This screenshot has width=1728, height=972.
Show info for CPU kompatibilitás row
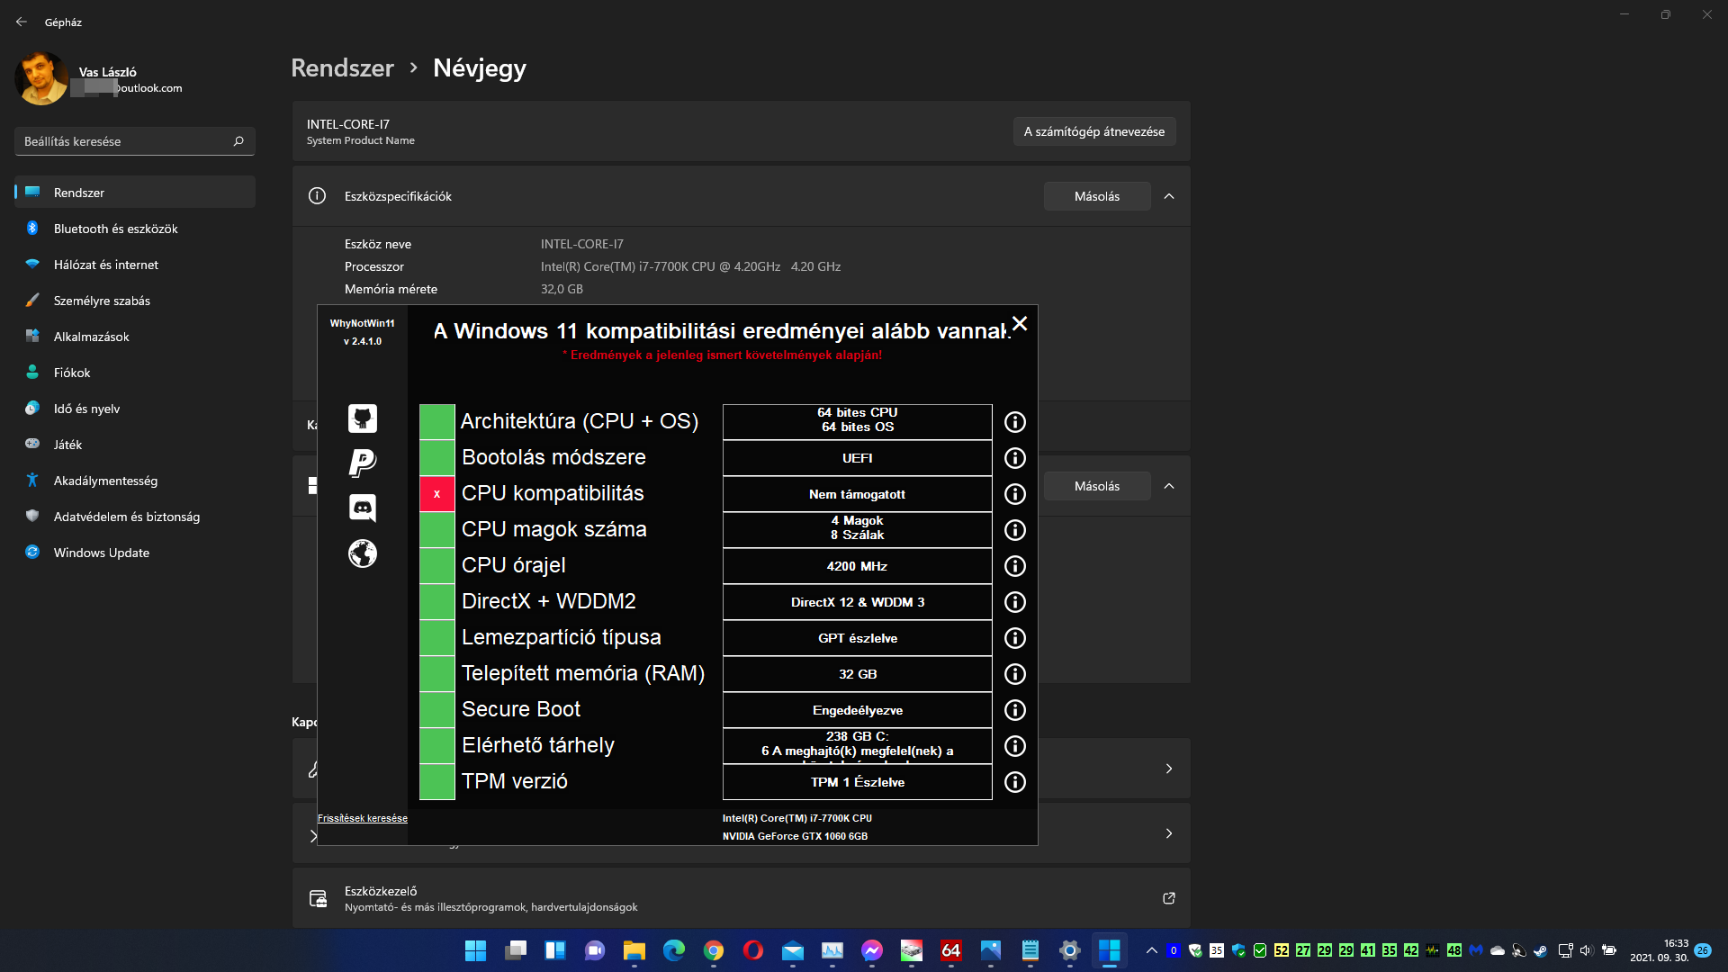[1014, 494]
